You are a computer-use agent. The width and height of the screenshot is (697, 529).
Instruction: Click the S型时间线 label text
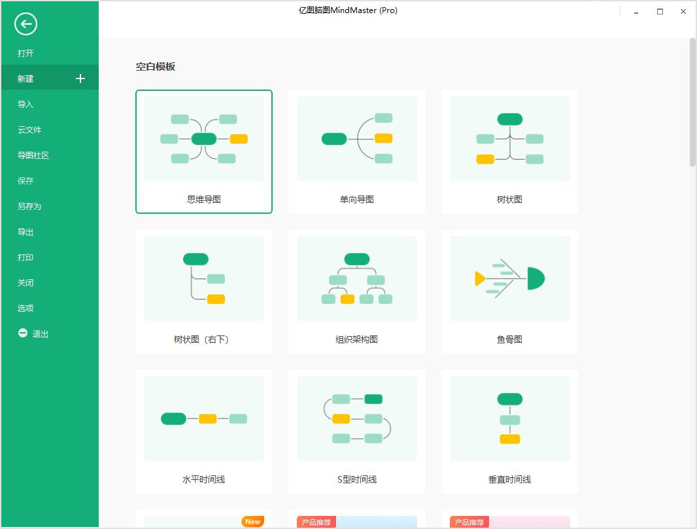coord(357,480)
